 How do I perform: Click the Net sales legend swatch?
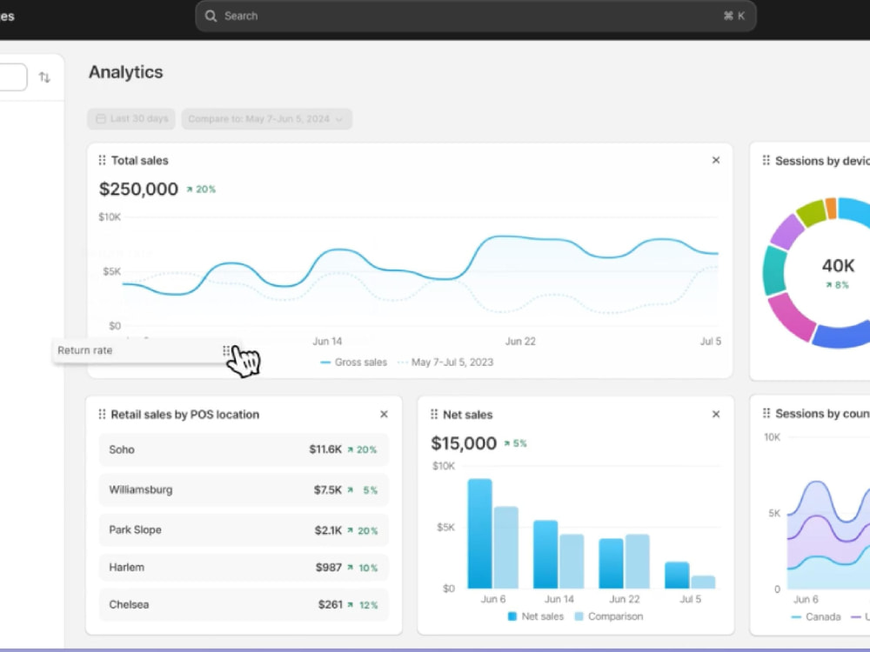(512, 616)
